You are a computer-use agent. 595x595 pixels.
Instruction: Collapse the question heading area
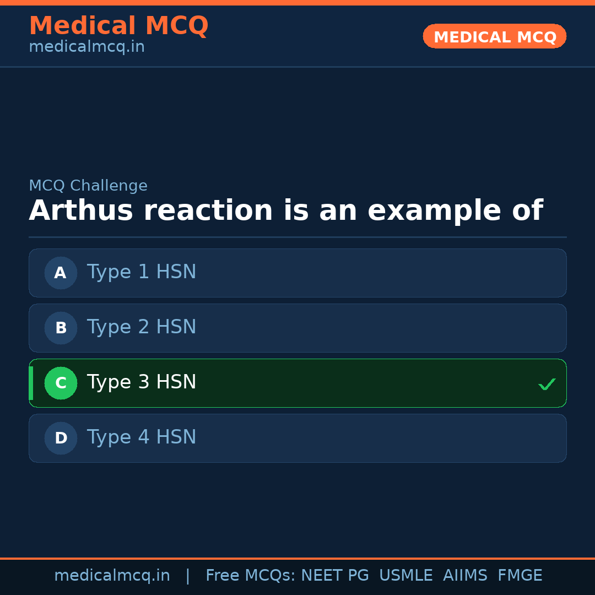286,210
